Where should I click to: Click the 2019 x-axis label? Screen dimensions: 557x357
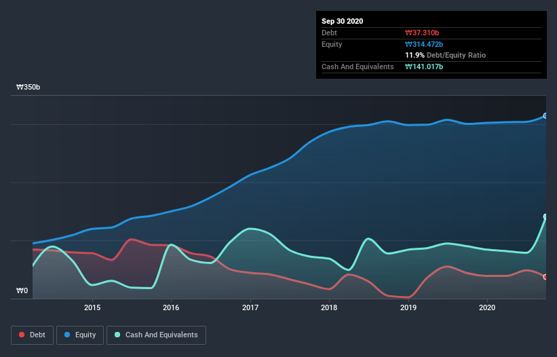tap(408, 307)
